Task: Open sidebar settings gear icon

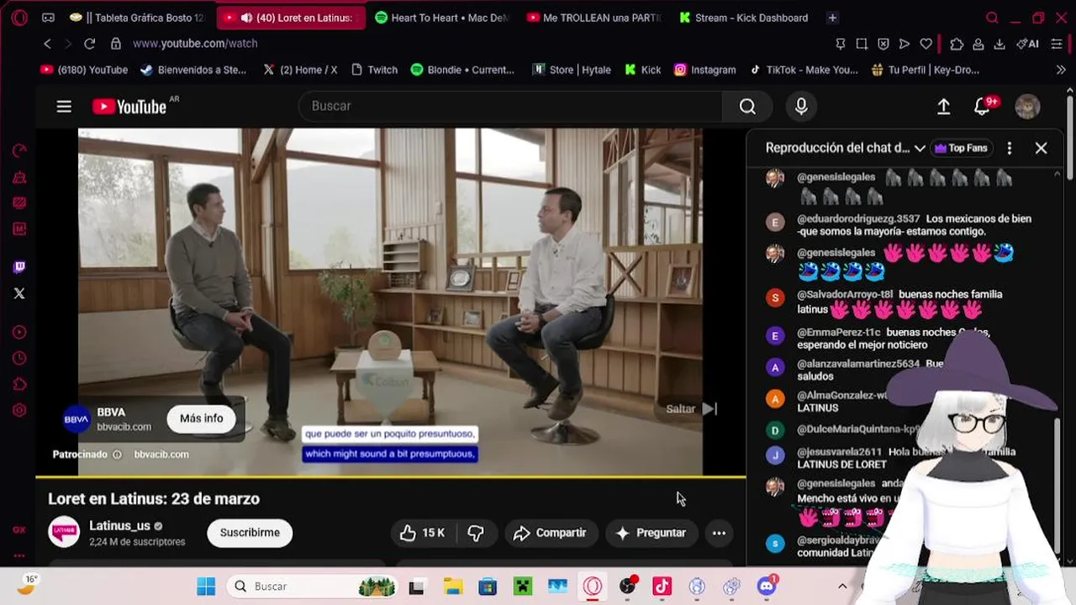Action: (19, 410)
